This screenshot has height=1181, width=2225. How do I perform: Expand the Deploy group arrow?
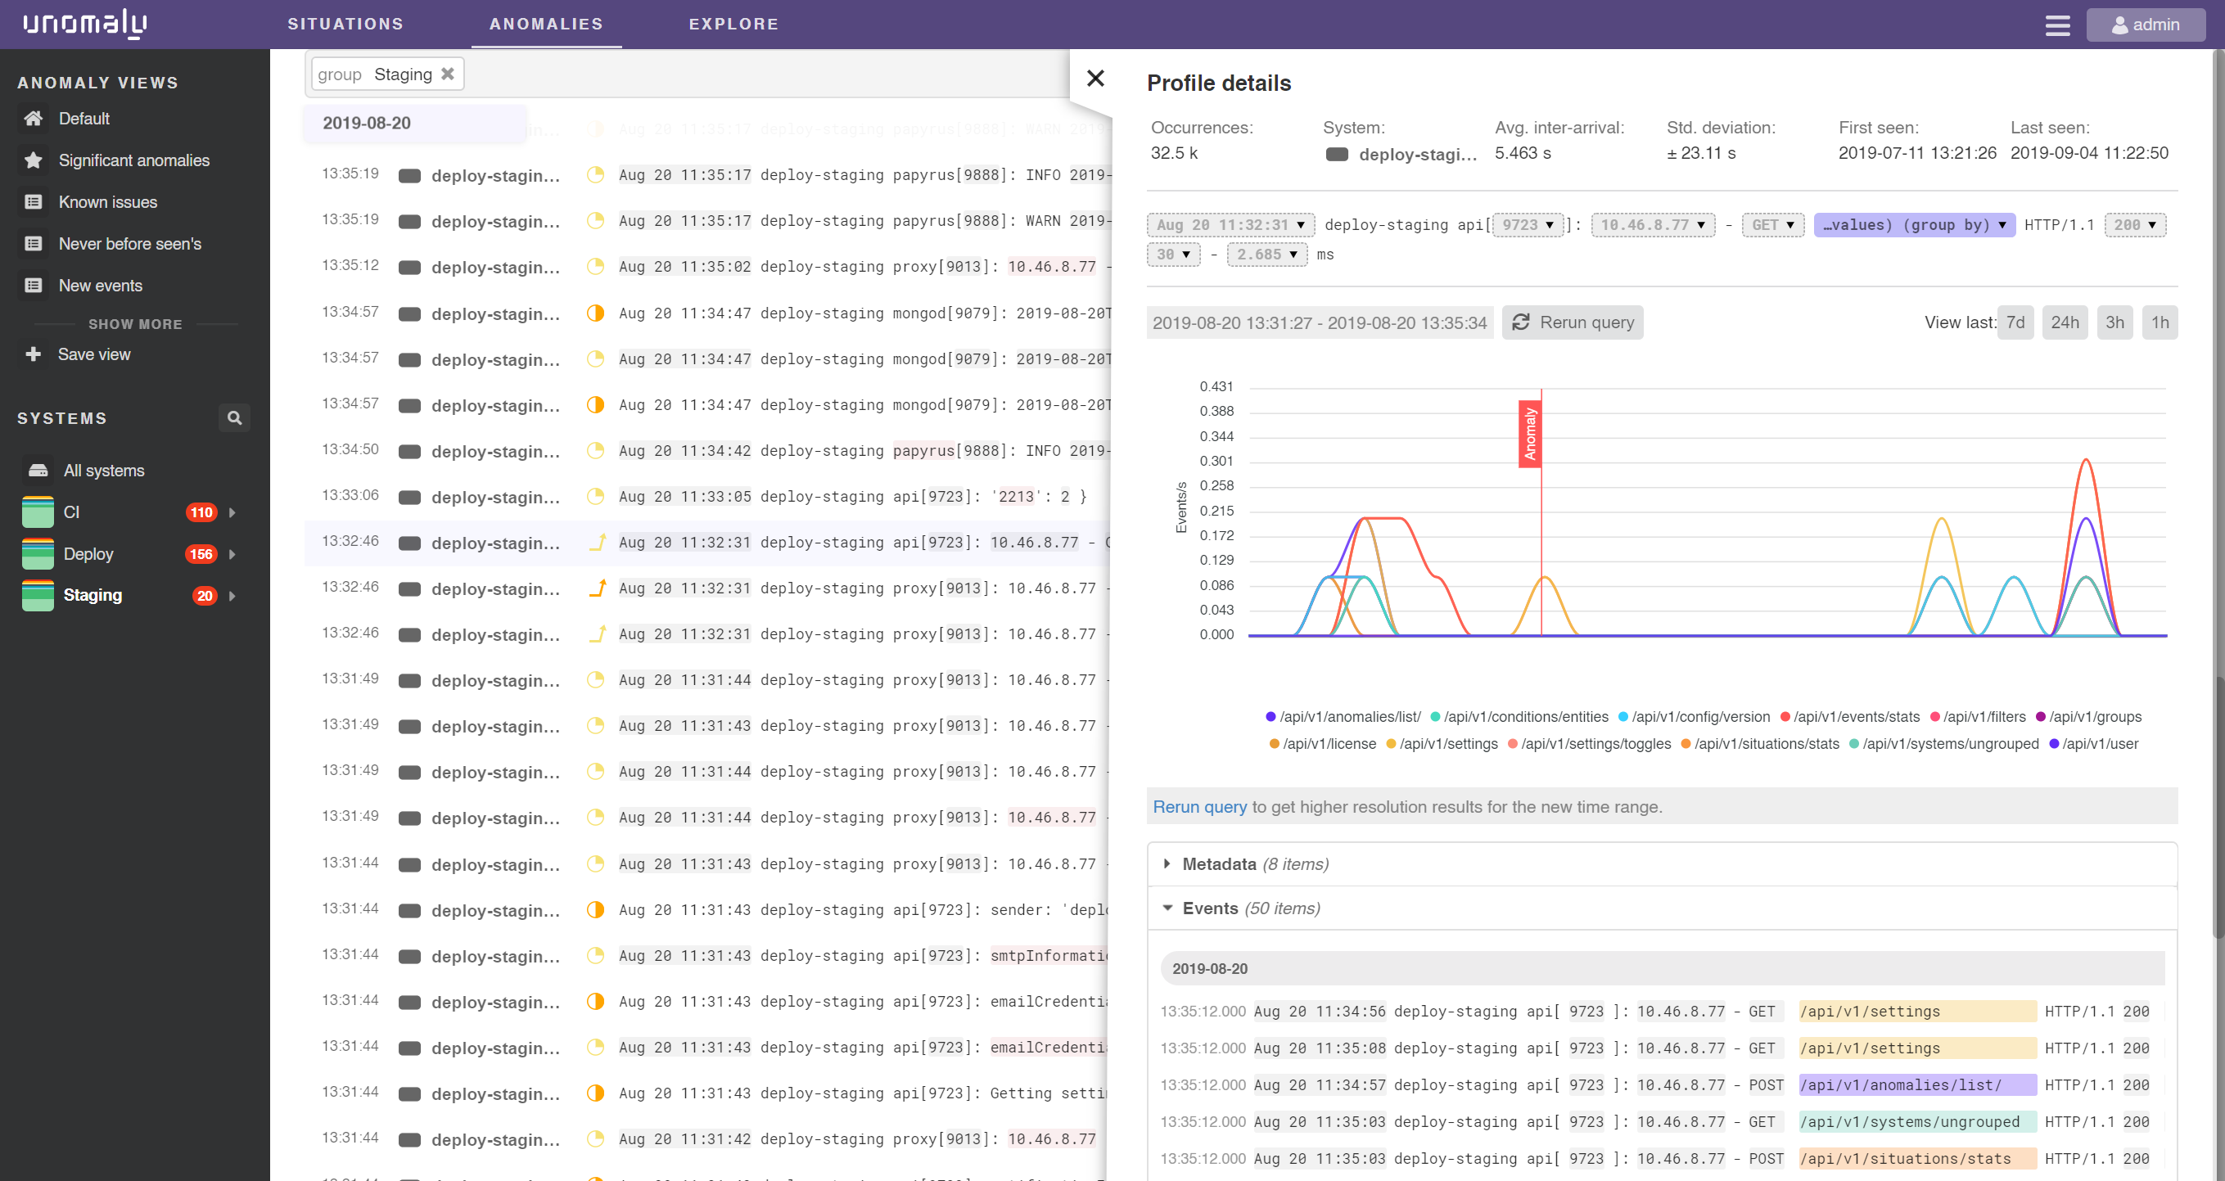(x=232, y=554)
